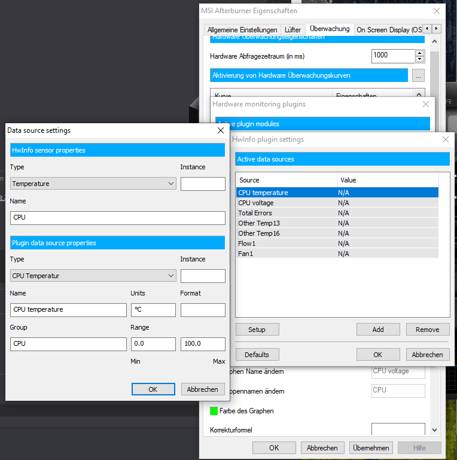
Task: Close the Data source settings dialog
Action: (221, 130)
